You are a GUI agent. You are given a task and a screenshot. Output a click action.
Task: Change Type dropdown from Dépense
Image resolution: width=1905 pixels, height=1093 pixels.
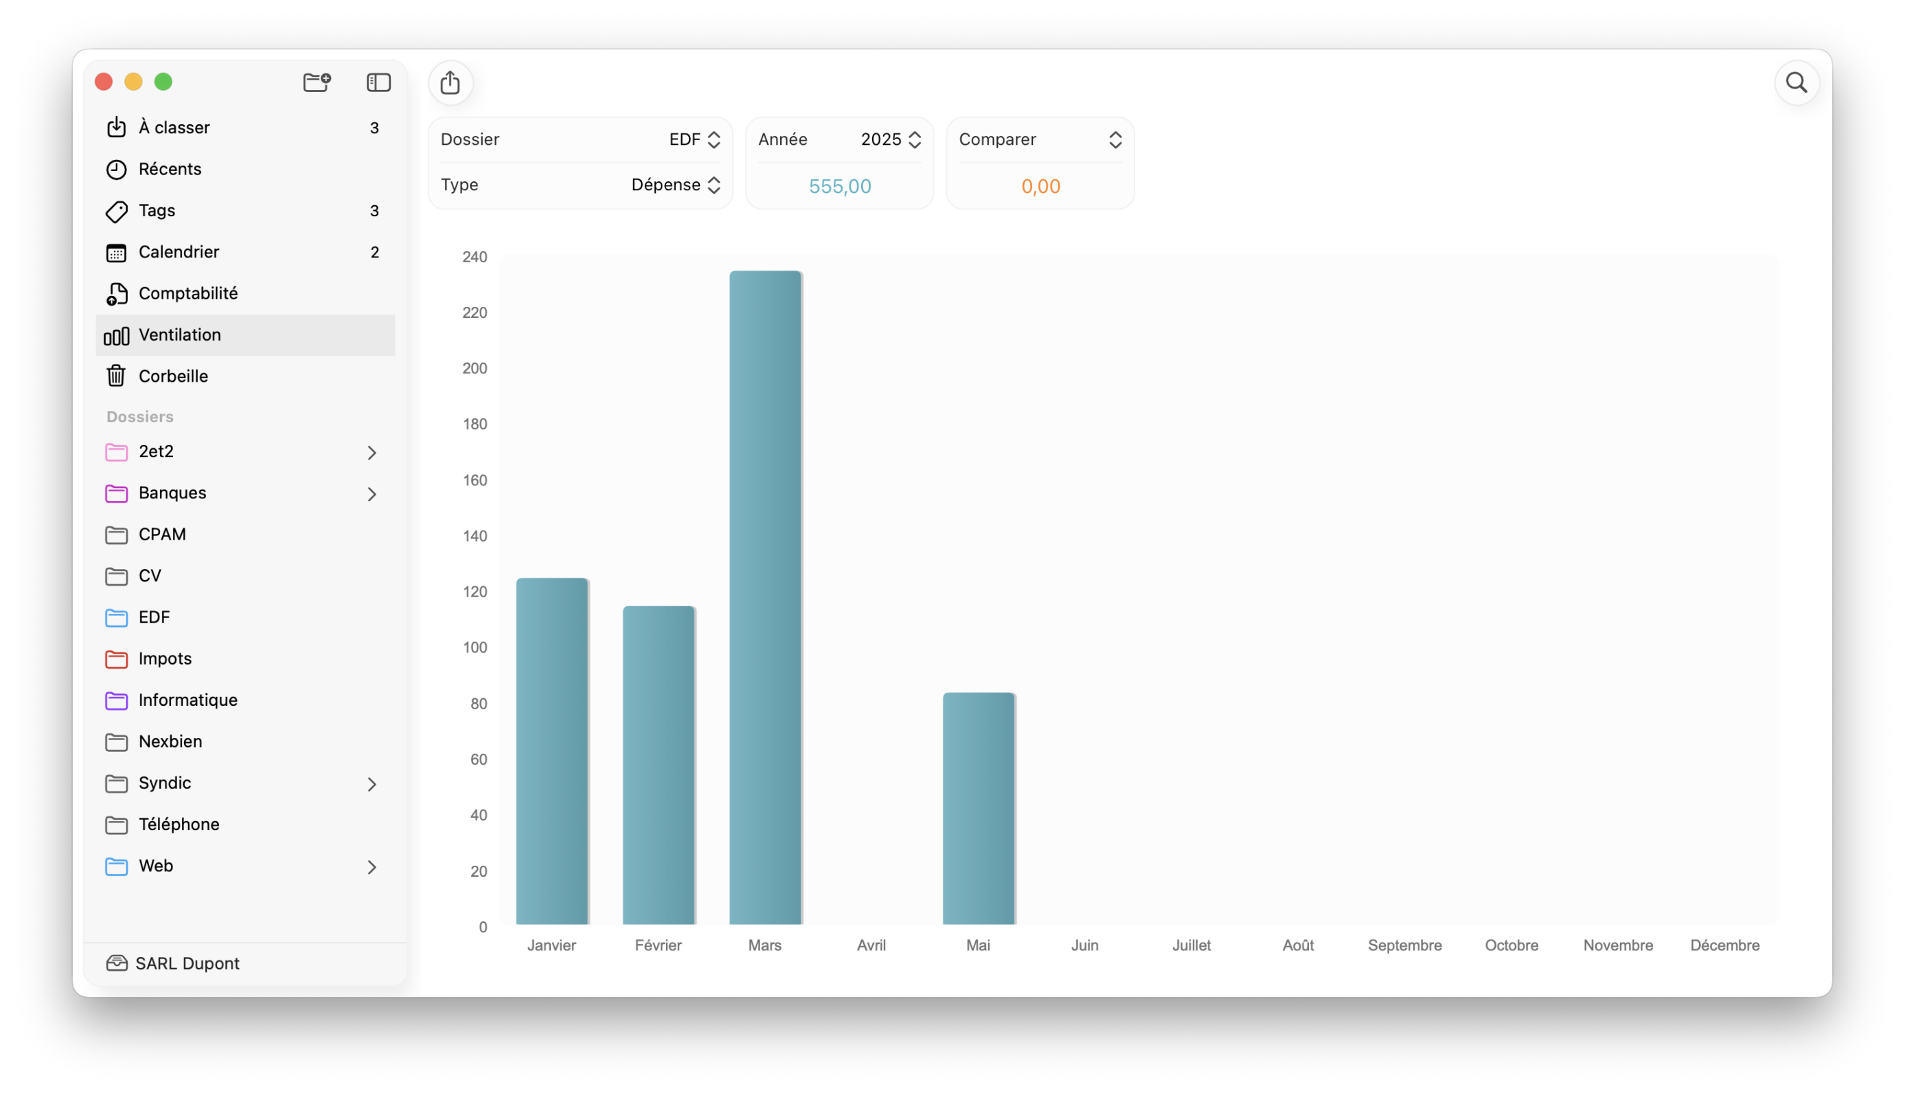click(x=676, y=185)
